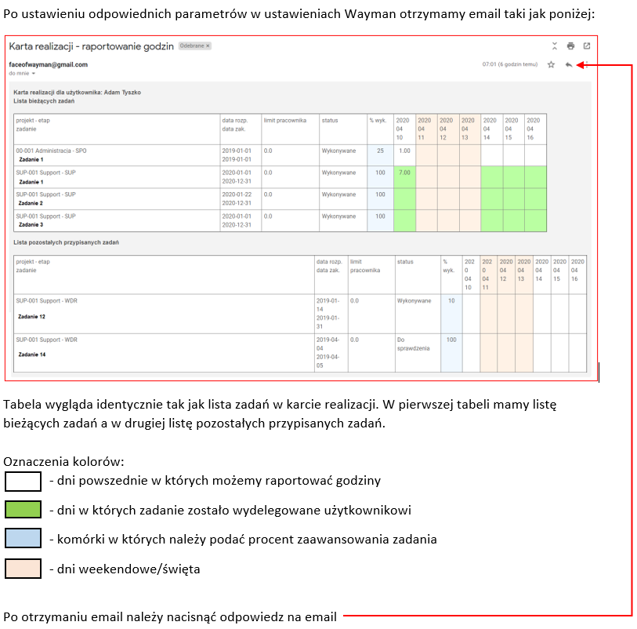Open the email in a new window
Image resolution: width=637 pixels, height=629 pixels.
tap(587, 46)
